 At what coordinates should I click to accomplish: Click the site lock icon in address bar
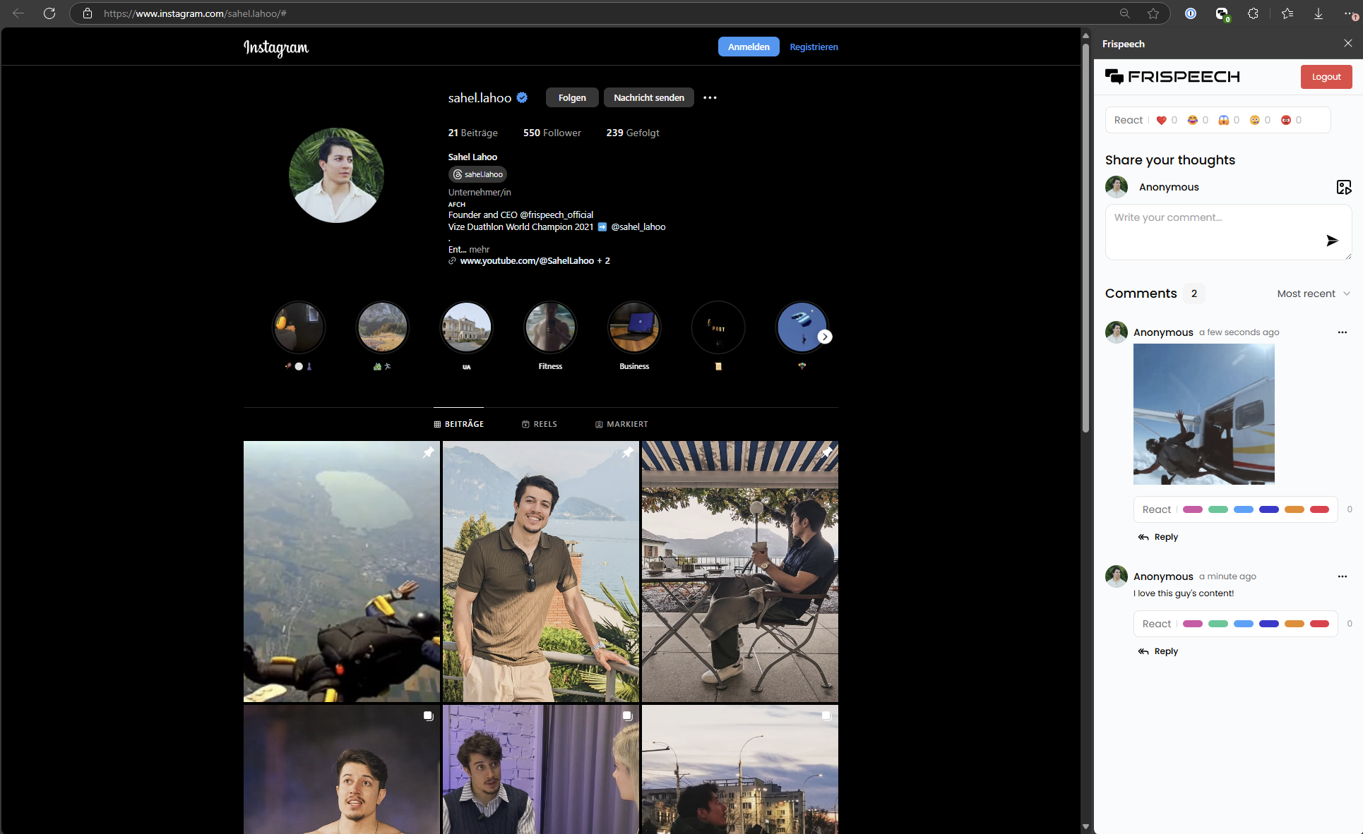(88, 13)
